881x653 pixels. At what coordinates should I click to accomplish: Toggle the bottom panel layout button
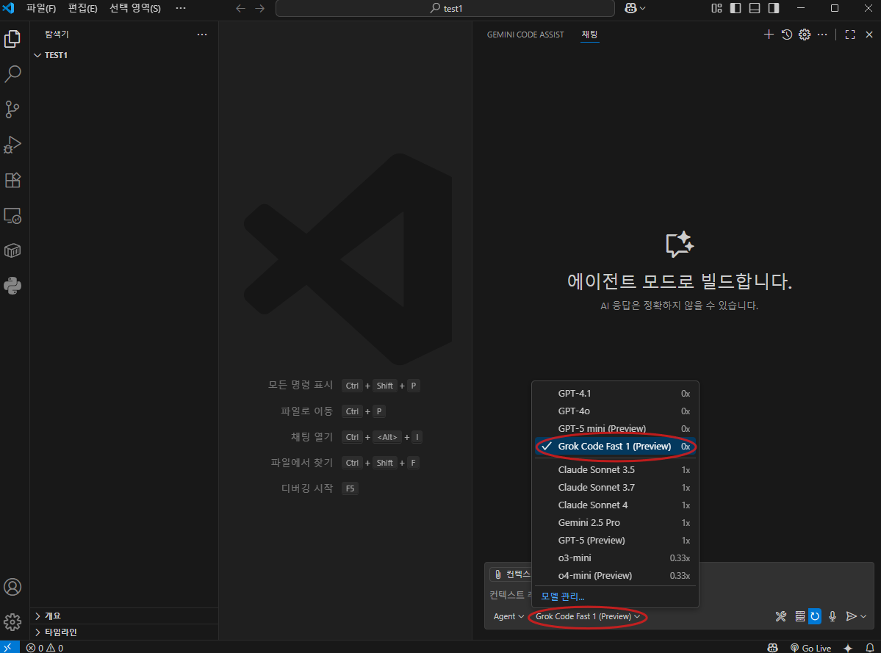click(x=755, y=9)
